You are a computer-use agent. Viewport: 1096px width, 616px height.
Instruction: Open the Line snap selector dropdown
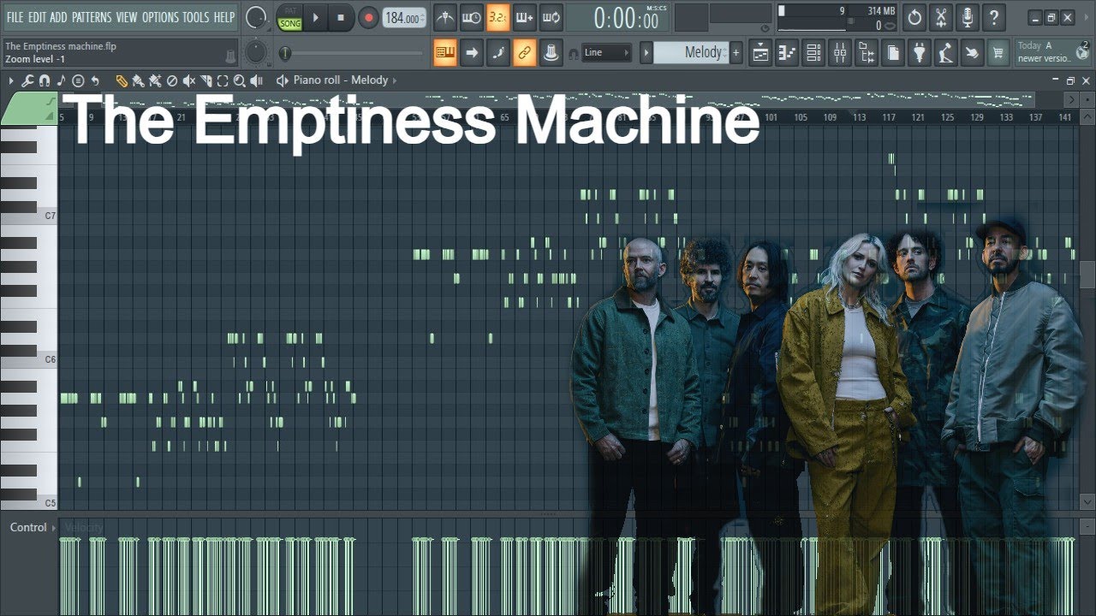(x=607, y=52)
